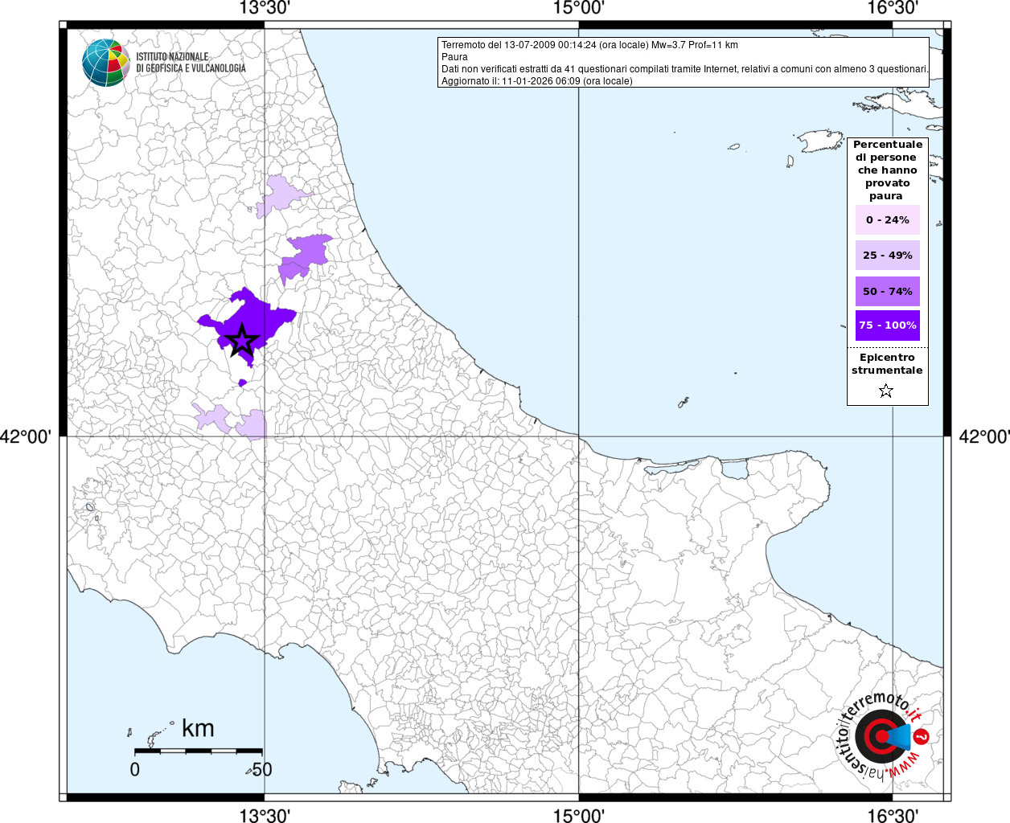The height and width of the screenshot is (823, 1010).
Task: Select the 50 - 74% legend swatch
Action: coord(887,291)
